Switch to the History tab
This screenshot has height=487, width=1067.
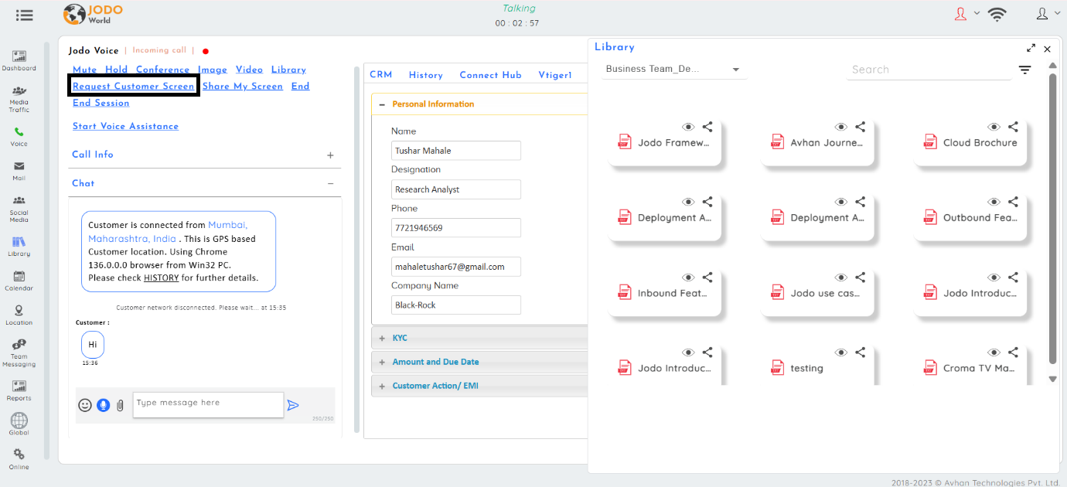(x=426, y=75)
